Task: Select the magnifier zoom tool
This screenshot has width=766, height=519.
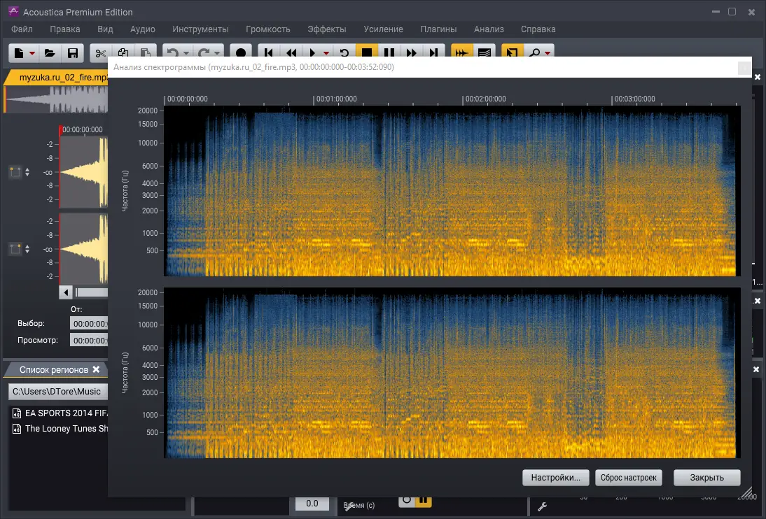Action: 534,52
